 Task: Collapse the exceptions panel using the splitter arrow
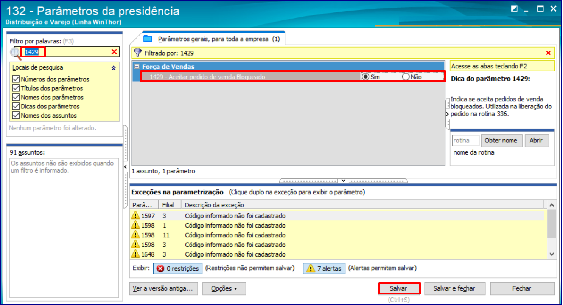coord(344,181)
